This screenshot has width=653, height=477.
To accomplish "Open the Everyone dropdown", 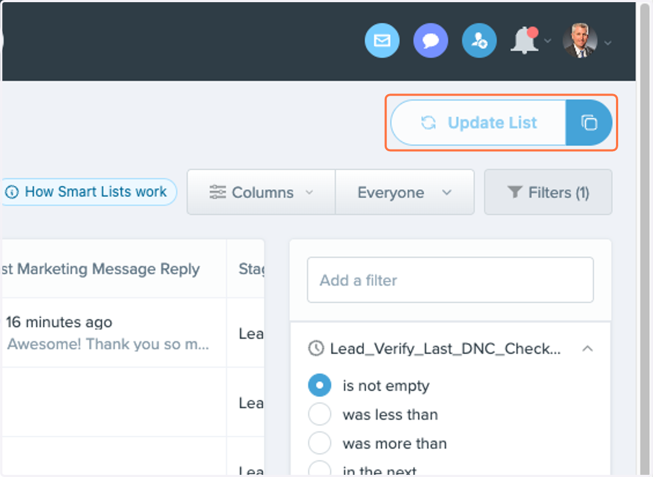I will [x=404, y=193].
